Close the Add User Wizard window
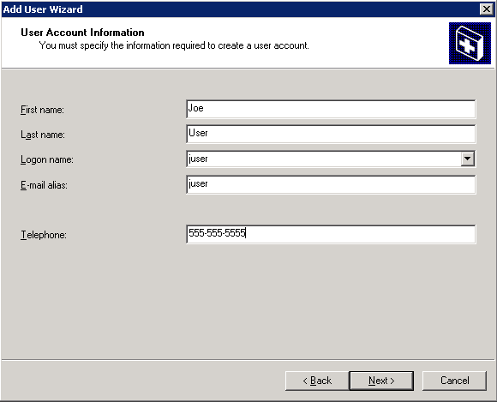Viewport: 497px width, 402px height. [x=486, y=9]
